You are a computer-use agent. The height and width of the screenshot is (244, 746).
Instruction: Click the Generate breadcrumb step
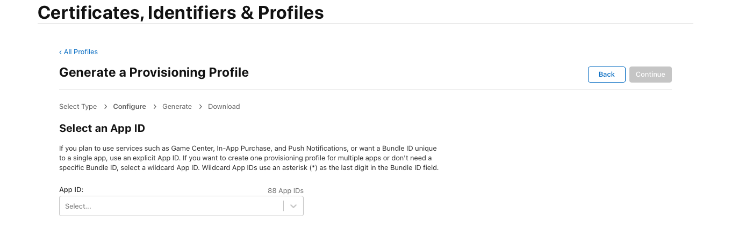[x=177, y=107]
